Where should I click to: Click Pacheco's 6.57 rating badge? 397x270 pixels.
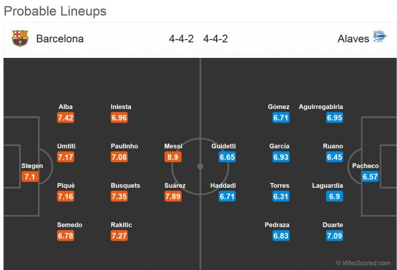(x=370, y=176)
